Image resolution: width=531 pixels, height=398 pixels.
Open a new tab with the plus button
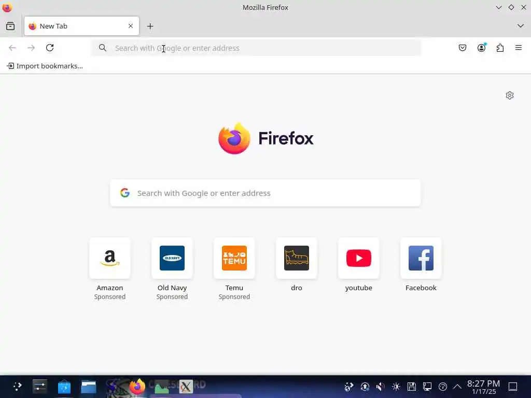coord(150,26)
